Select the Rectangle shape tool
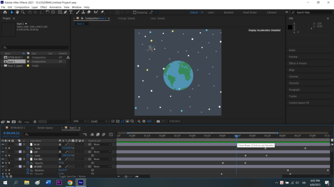 (60, 12)
